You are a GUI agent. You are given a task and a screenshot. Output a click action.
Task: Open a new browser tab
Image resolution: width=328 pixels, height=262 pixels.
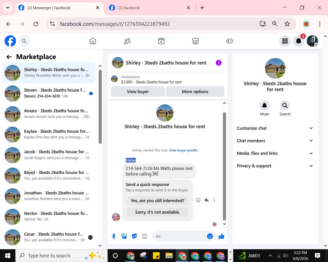pos(202,8)
